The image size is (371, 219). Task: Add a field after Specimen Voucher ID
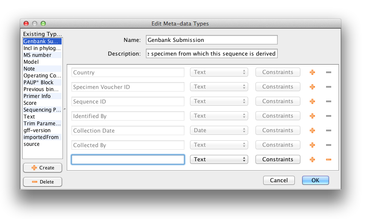coord(312,87)
